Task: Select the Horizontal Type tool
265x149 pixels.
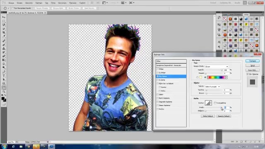Action: pos(4,76)
